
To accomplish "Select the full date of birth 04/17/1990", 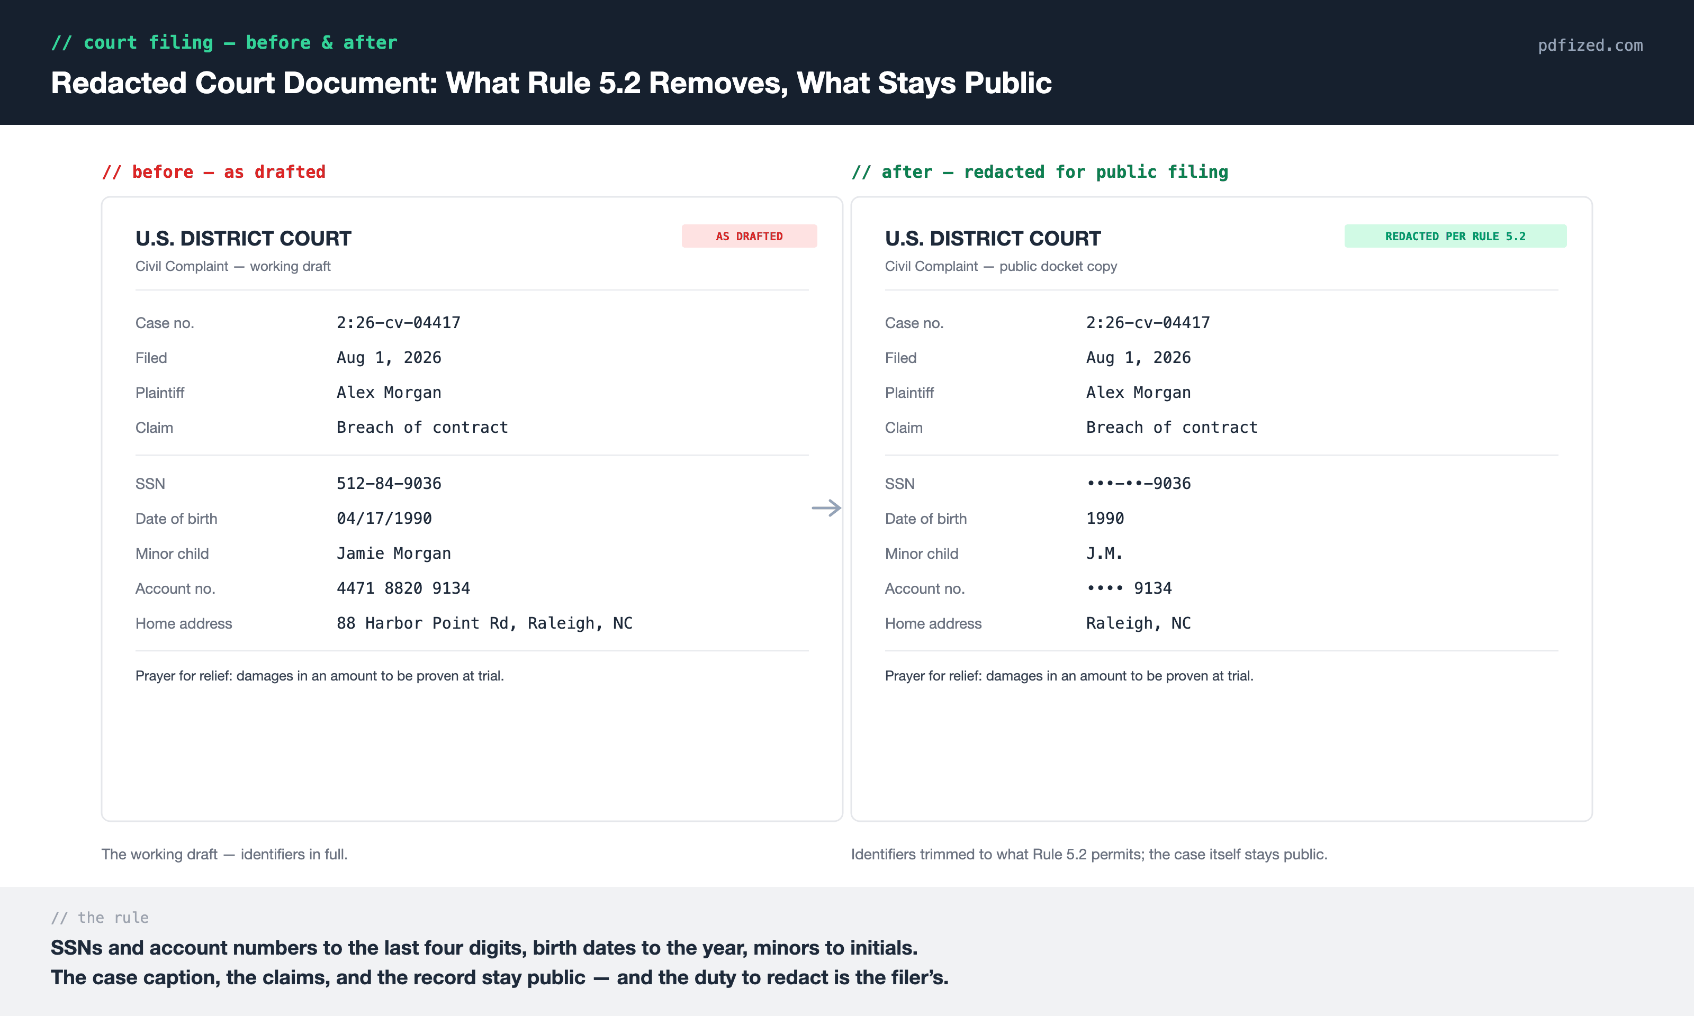I will coord(384,518).
